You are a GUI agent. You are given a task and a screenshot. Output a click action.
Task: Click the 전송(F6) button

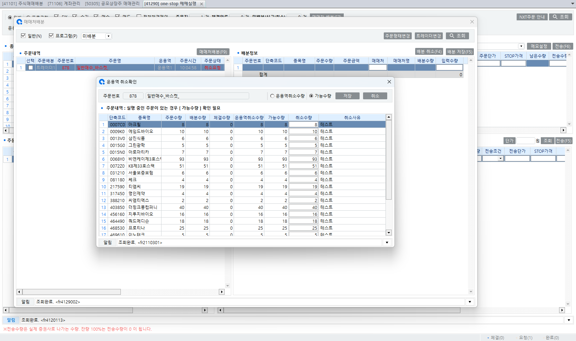(x=563, y=46)
